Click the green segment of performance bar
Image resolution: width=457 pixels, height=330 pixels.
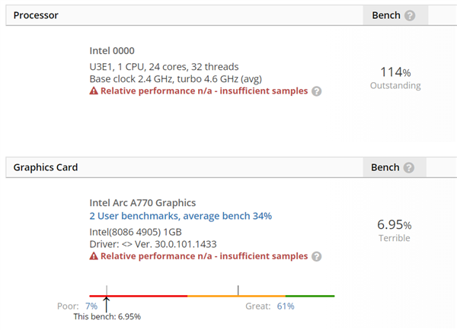310,296
